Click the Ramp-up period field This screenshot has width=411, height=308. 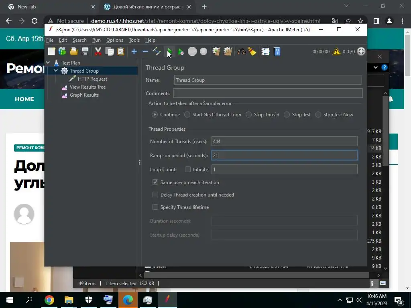285,155
